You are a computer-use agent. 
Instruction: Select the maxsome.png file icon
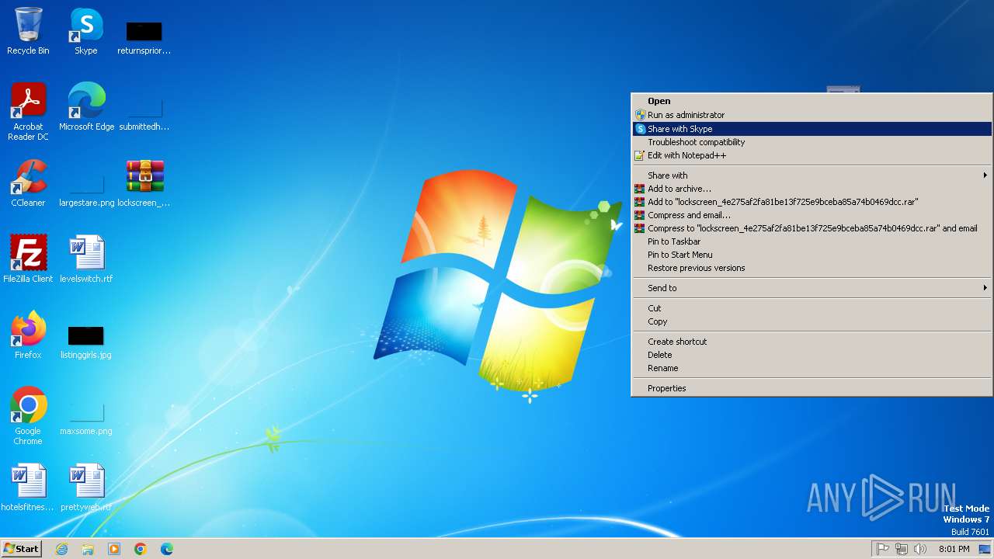pyautogui.click(x=86, y=418)
